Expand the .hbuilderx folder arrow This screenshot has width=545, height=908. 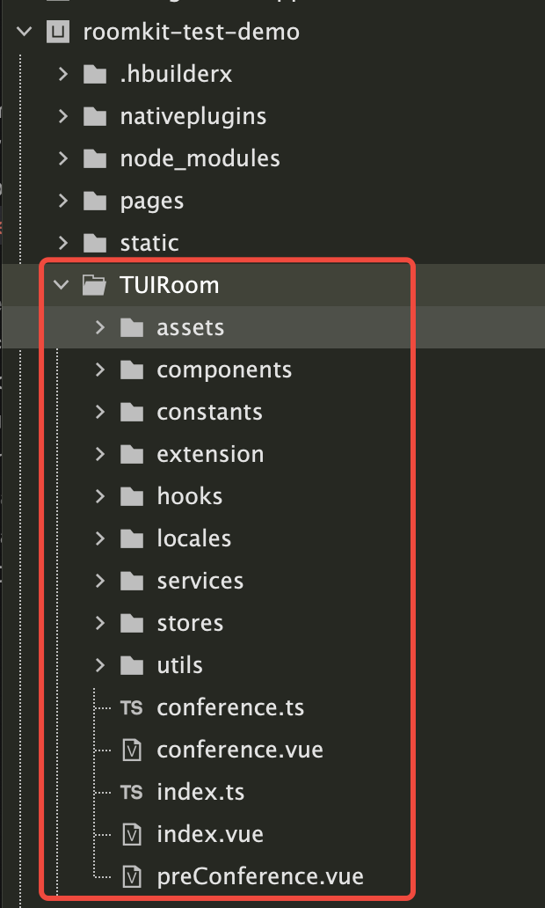coord(62,74)
